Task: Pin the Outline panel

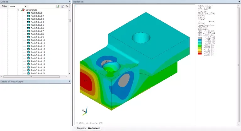Action: [70, 2]
